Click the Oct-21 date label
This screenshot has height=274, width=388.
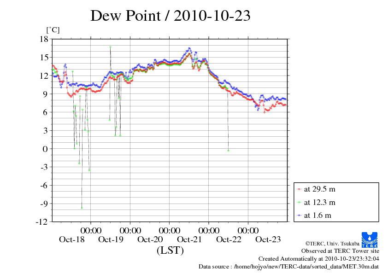click(x=189, y=239)
